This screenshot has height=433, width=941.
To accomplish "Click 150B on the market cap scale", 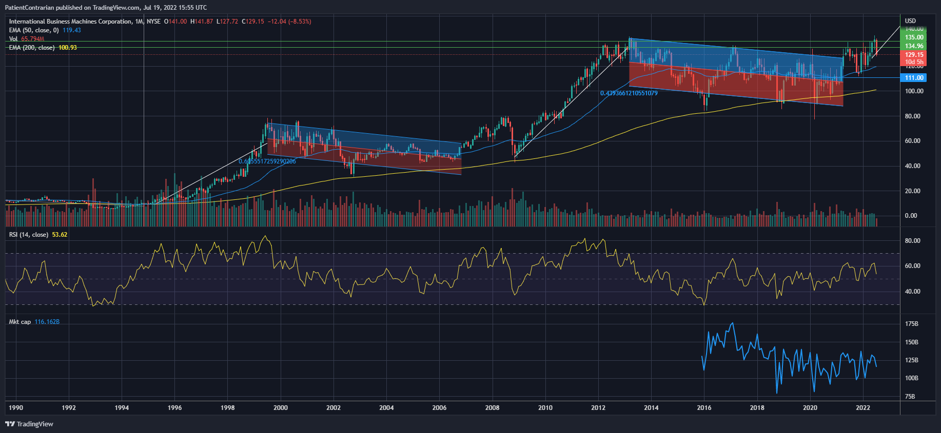I will pos(912,342).
